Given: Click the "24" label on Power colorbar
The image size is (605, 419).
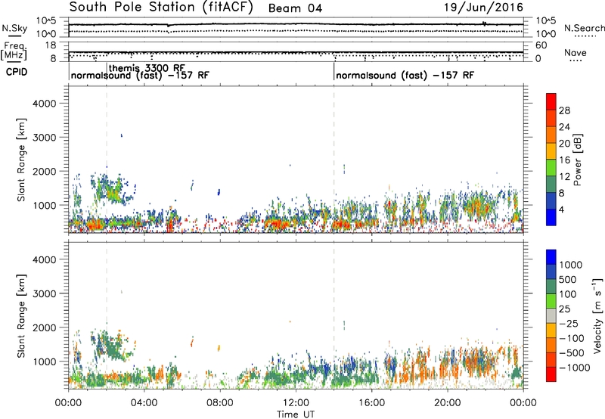Looking at the screenshot, I should 564,127.
